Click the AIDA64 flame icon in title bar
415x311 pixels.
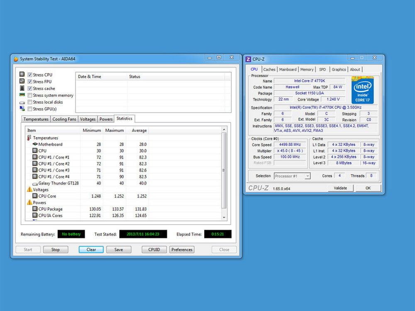(16, 59)
